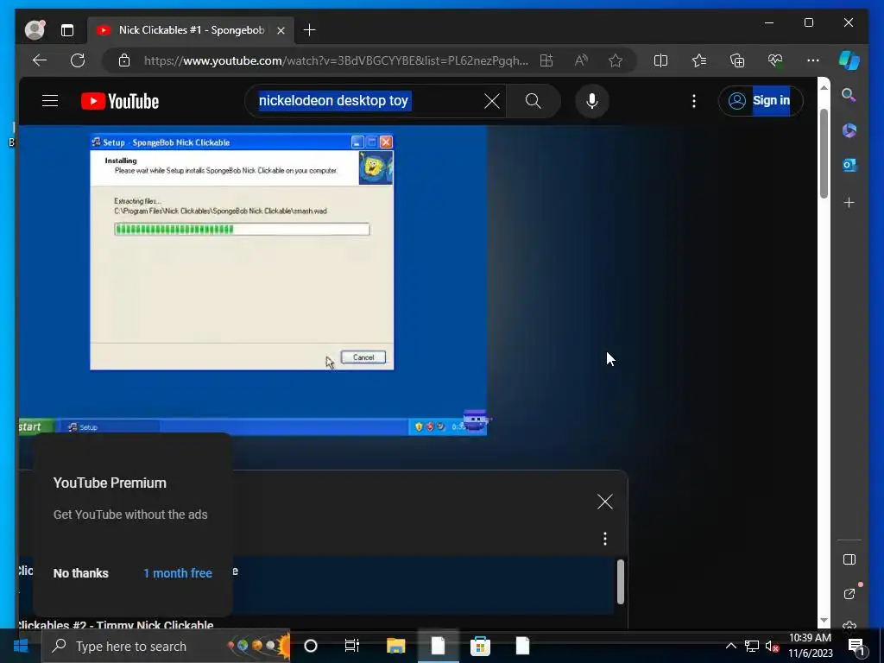This screenshot has width=884, height=663.
Task: Sign in to YouTube
Action: pos(761,101)
